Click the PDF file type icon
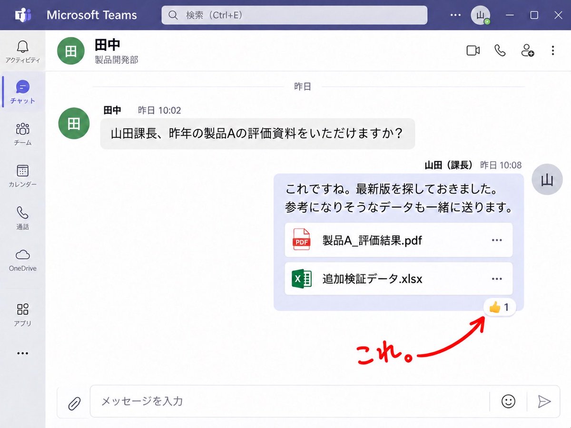The image size is (571, 428). coord(301,240)
